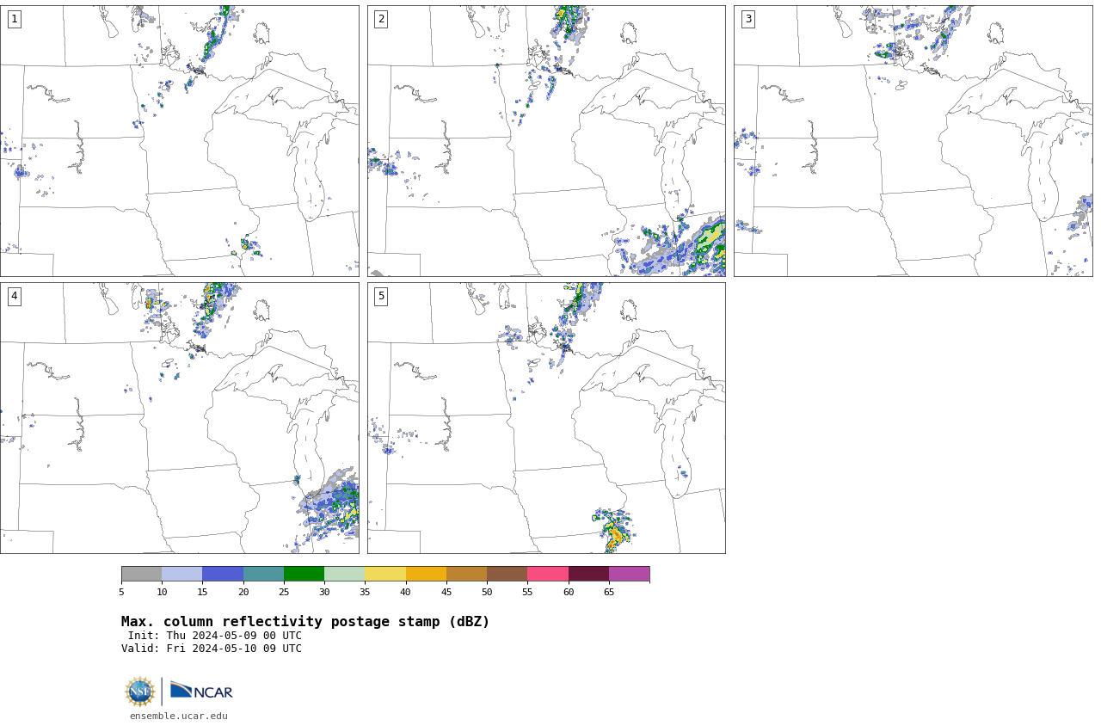Open ensemble member 5 reflectivity map

click(546, 418)
